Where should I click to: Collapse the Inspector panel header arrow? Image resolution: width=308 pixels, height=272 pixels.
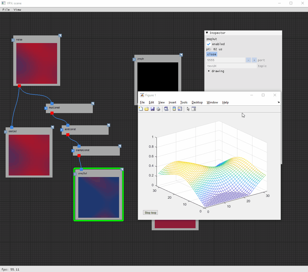pos(207,33)
